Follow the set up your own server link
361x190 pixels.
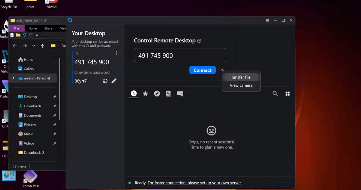(194, 183)
